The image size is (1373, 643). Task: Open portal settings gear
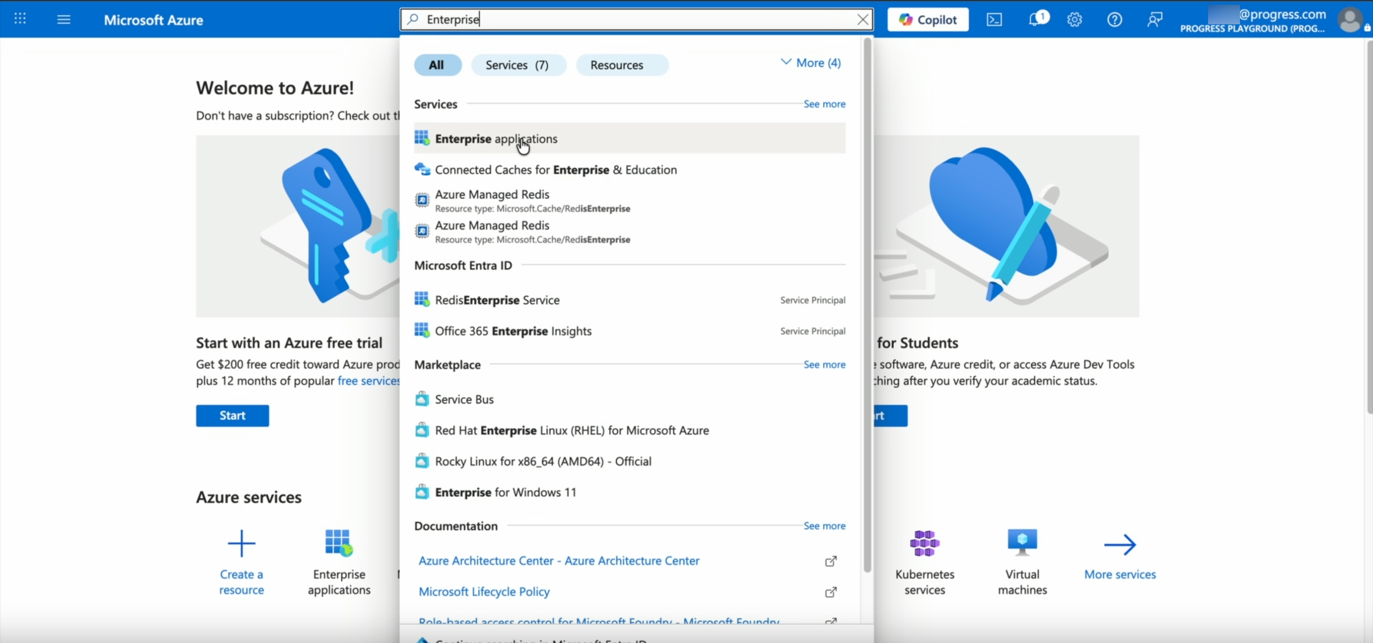pyautogui.click(x=1074, y=20)
